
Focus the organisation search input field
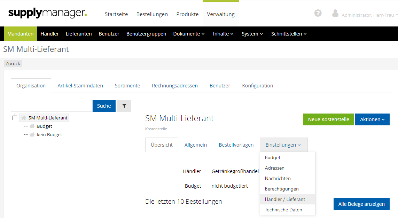pos(52,106)
